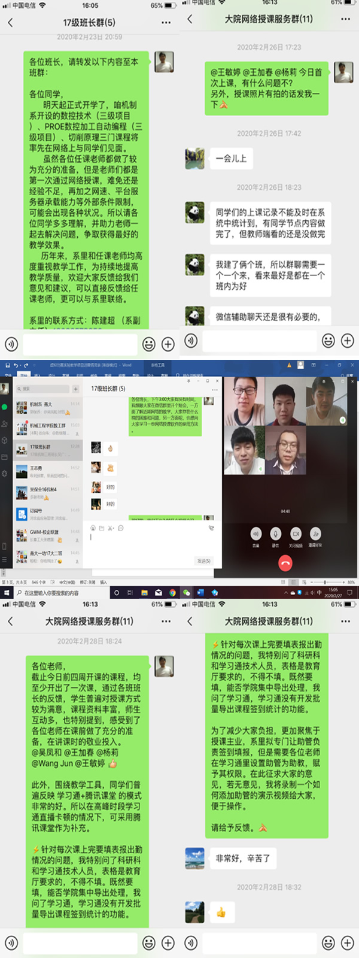Tap the voice input icon in mobile 17级班长群 chat

coord(11,344)
